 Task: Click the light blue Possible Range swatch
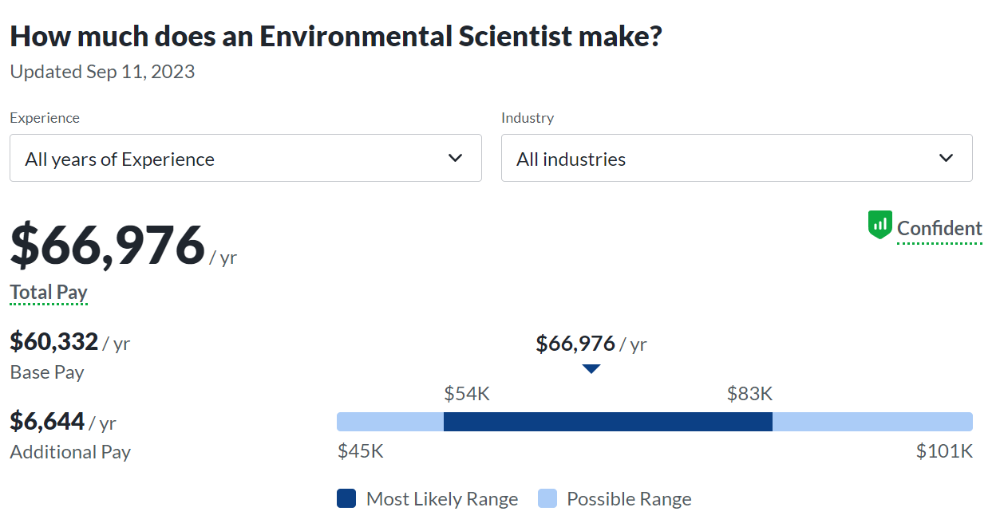(x=547, y=499)
